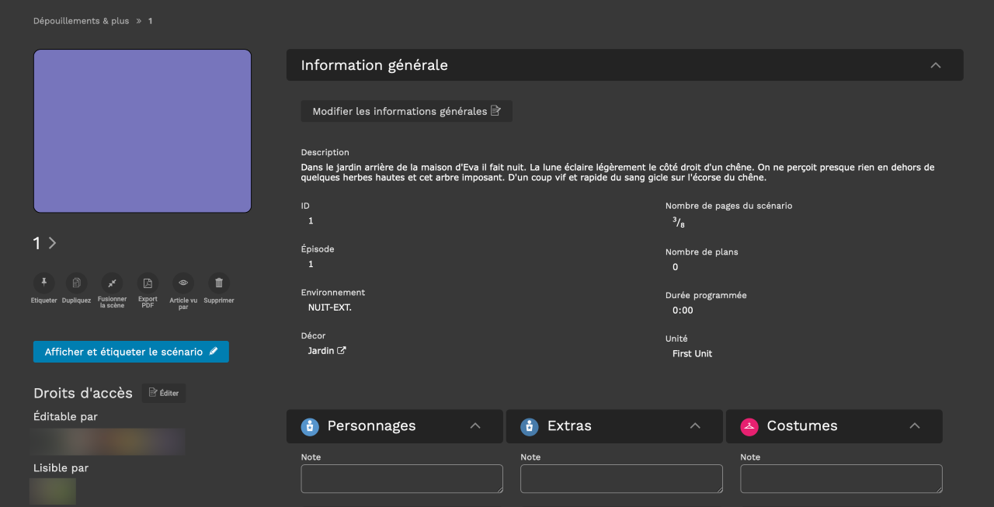
Task: Open the Jardin décor external link
Action: click(341, 351)
